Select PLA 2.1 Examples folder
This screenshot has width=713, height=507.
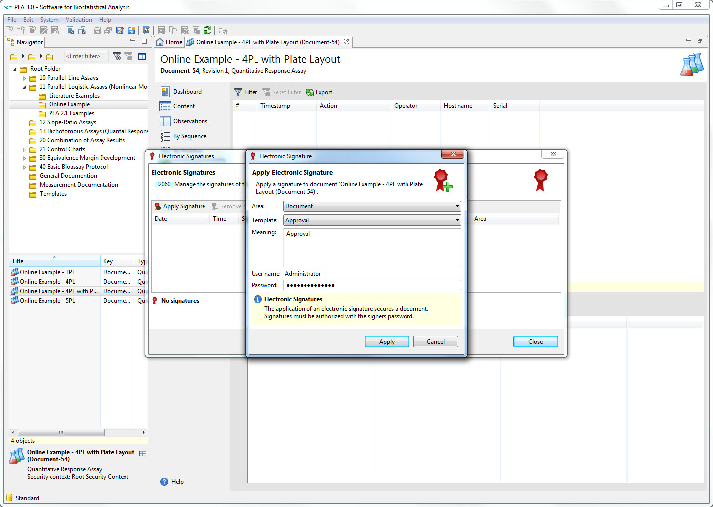(x=71, y=113)
